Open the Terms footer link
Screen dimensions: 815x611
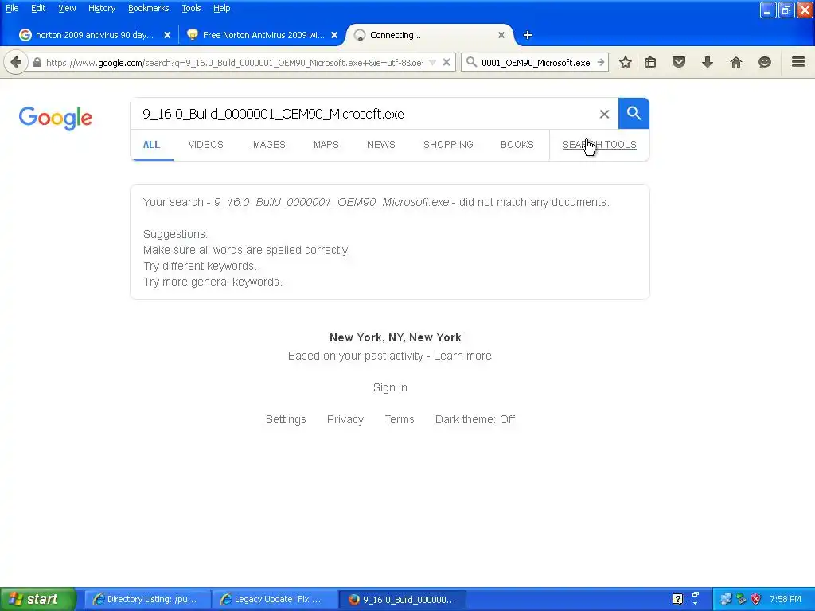[x=400, y=419]
